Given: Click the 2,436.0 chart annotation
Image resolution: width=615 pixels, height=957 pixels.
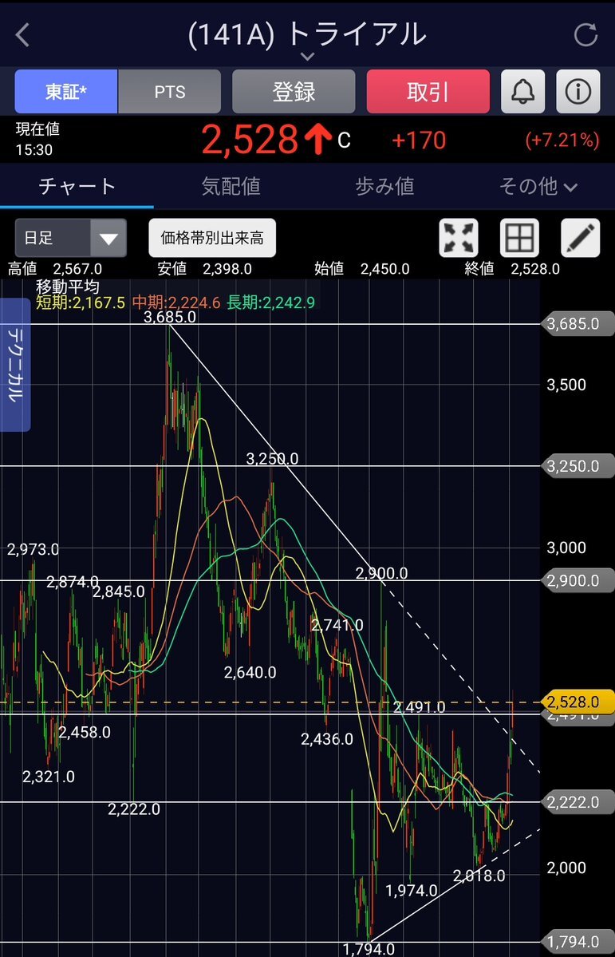Looking at the screenshot, I should pos(327,740).
